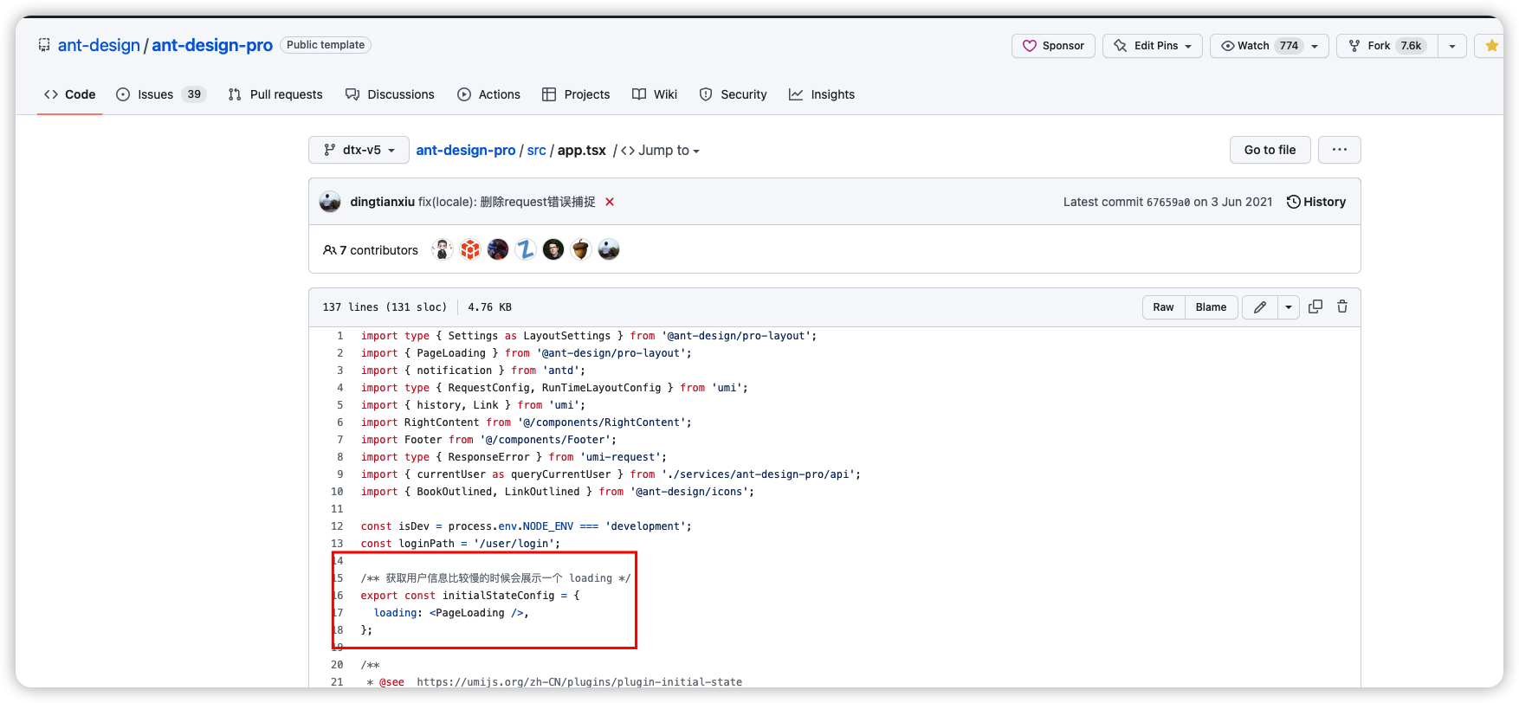
Task: Open the Insights tab
Action: (822, 94)
